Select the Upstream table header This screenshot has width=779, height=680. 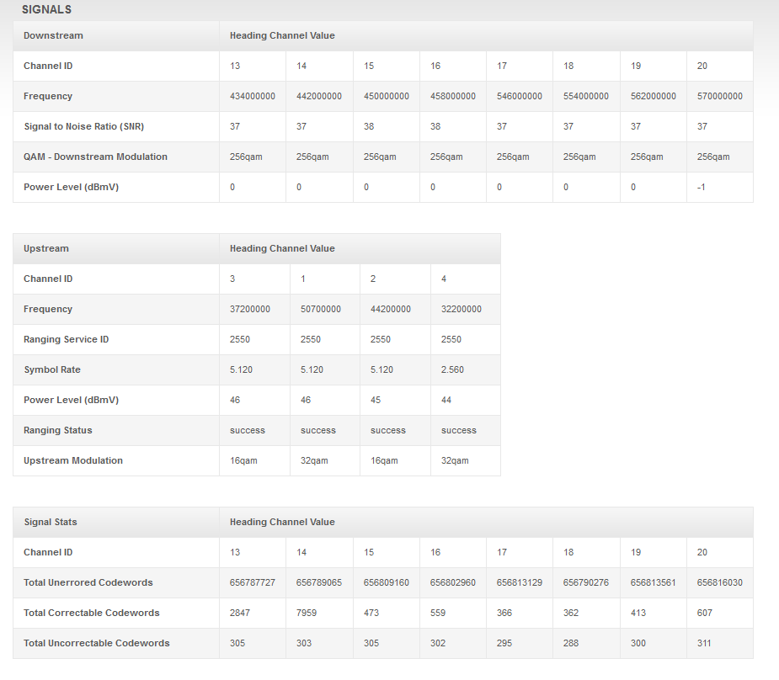pos(46,248)
